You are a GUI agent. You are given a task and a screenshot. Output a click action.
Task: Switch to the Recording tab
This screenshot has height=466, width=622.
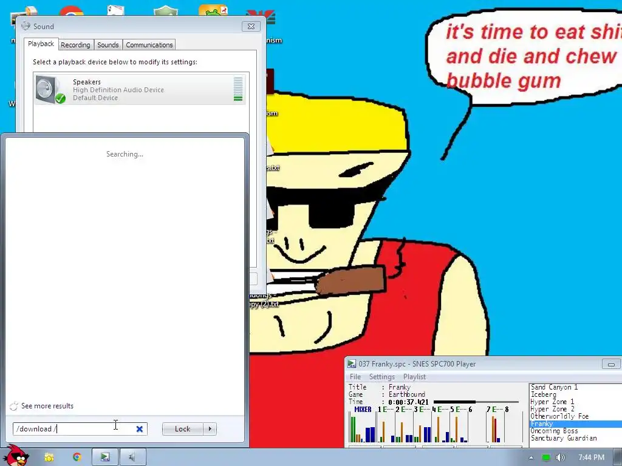[75, 45]
